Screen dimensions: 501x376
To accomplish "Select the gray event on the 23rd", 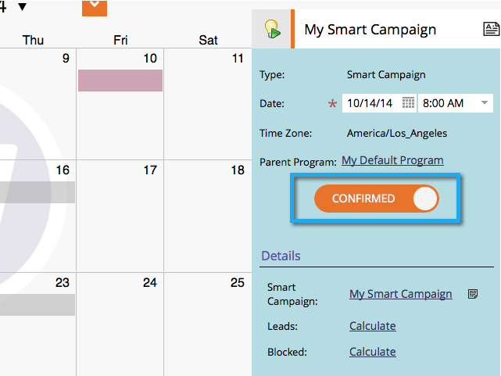I will (38, 305).
